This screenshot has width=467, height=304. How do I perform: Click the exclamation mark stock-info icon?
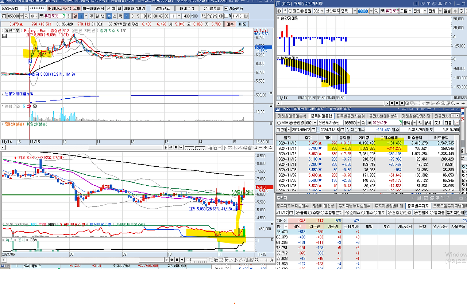(x=69, y=16)
